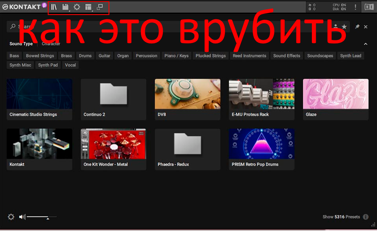The height and width of the screenshot is (237, 377).
Task: Toggle the favorites star filter
Action: pyautogui.click(x=344, y=26)
